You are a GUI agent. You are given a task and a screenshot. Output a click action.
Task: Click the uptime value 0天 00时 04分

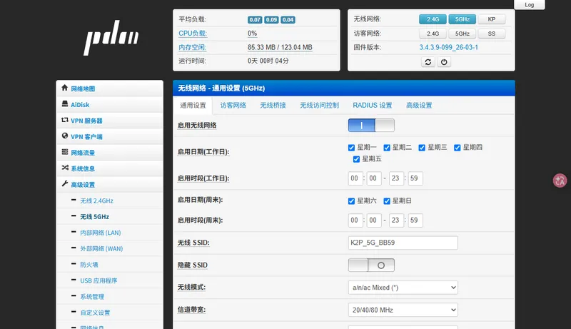[268, 61]
